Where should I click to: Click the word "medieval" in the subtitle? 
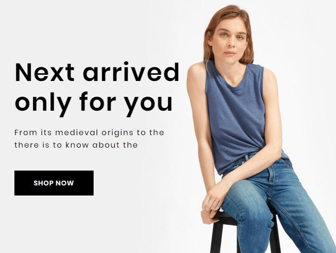(76, 133)
